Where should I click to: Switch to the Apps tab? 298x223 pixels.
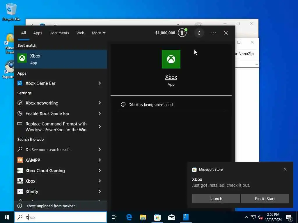38,33
